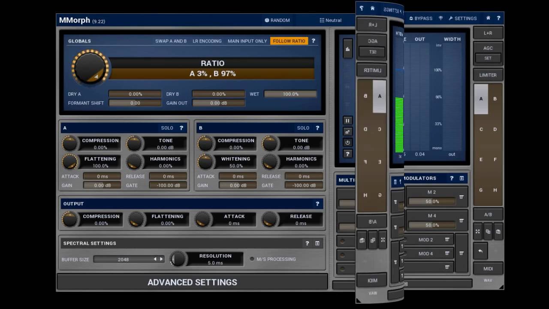This screenshot has height=309, width=549.
Task: Open the MODULATORS panel help
Action: tap(452, 178)
